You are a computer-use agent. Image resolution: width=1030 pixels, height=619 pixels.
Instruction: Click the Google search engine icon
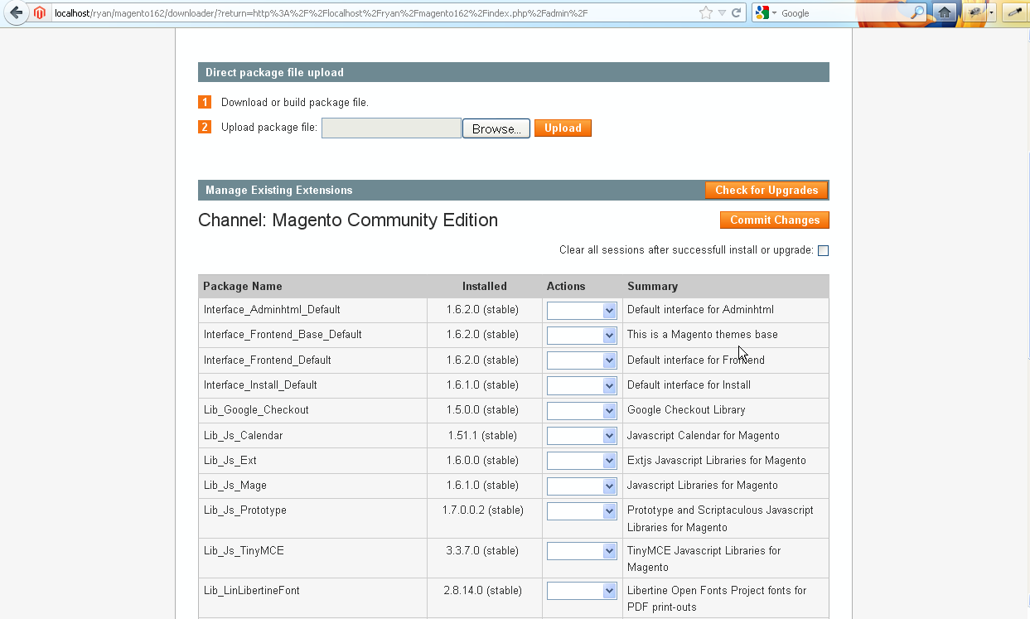762,13
